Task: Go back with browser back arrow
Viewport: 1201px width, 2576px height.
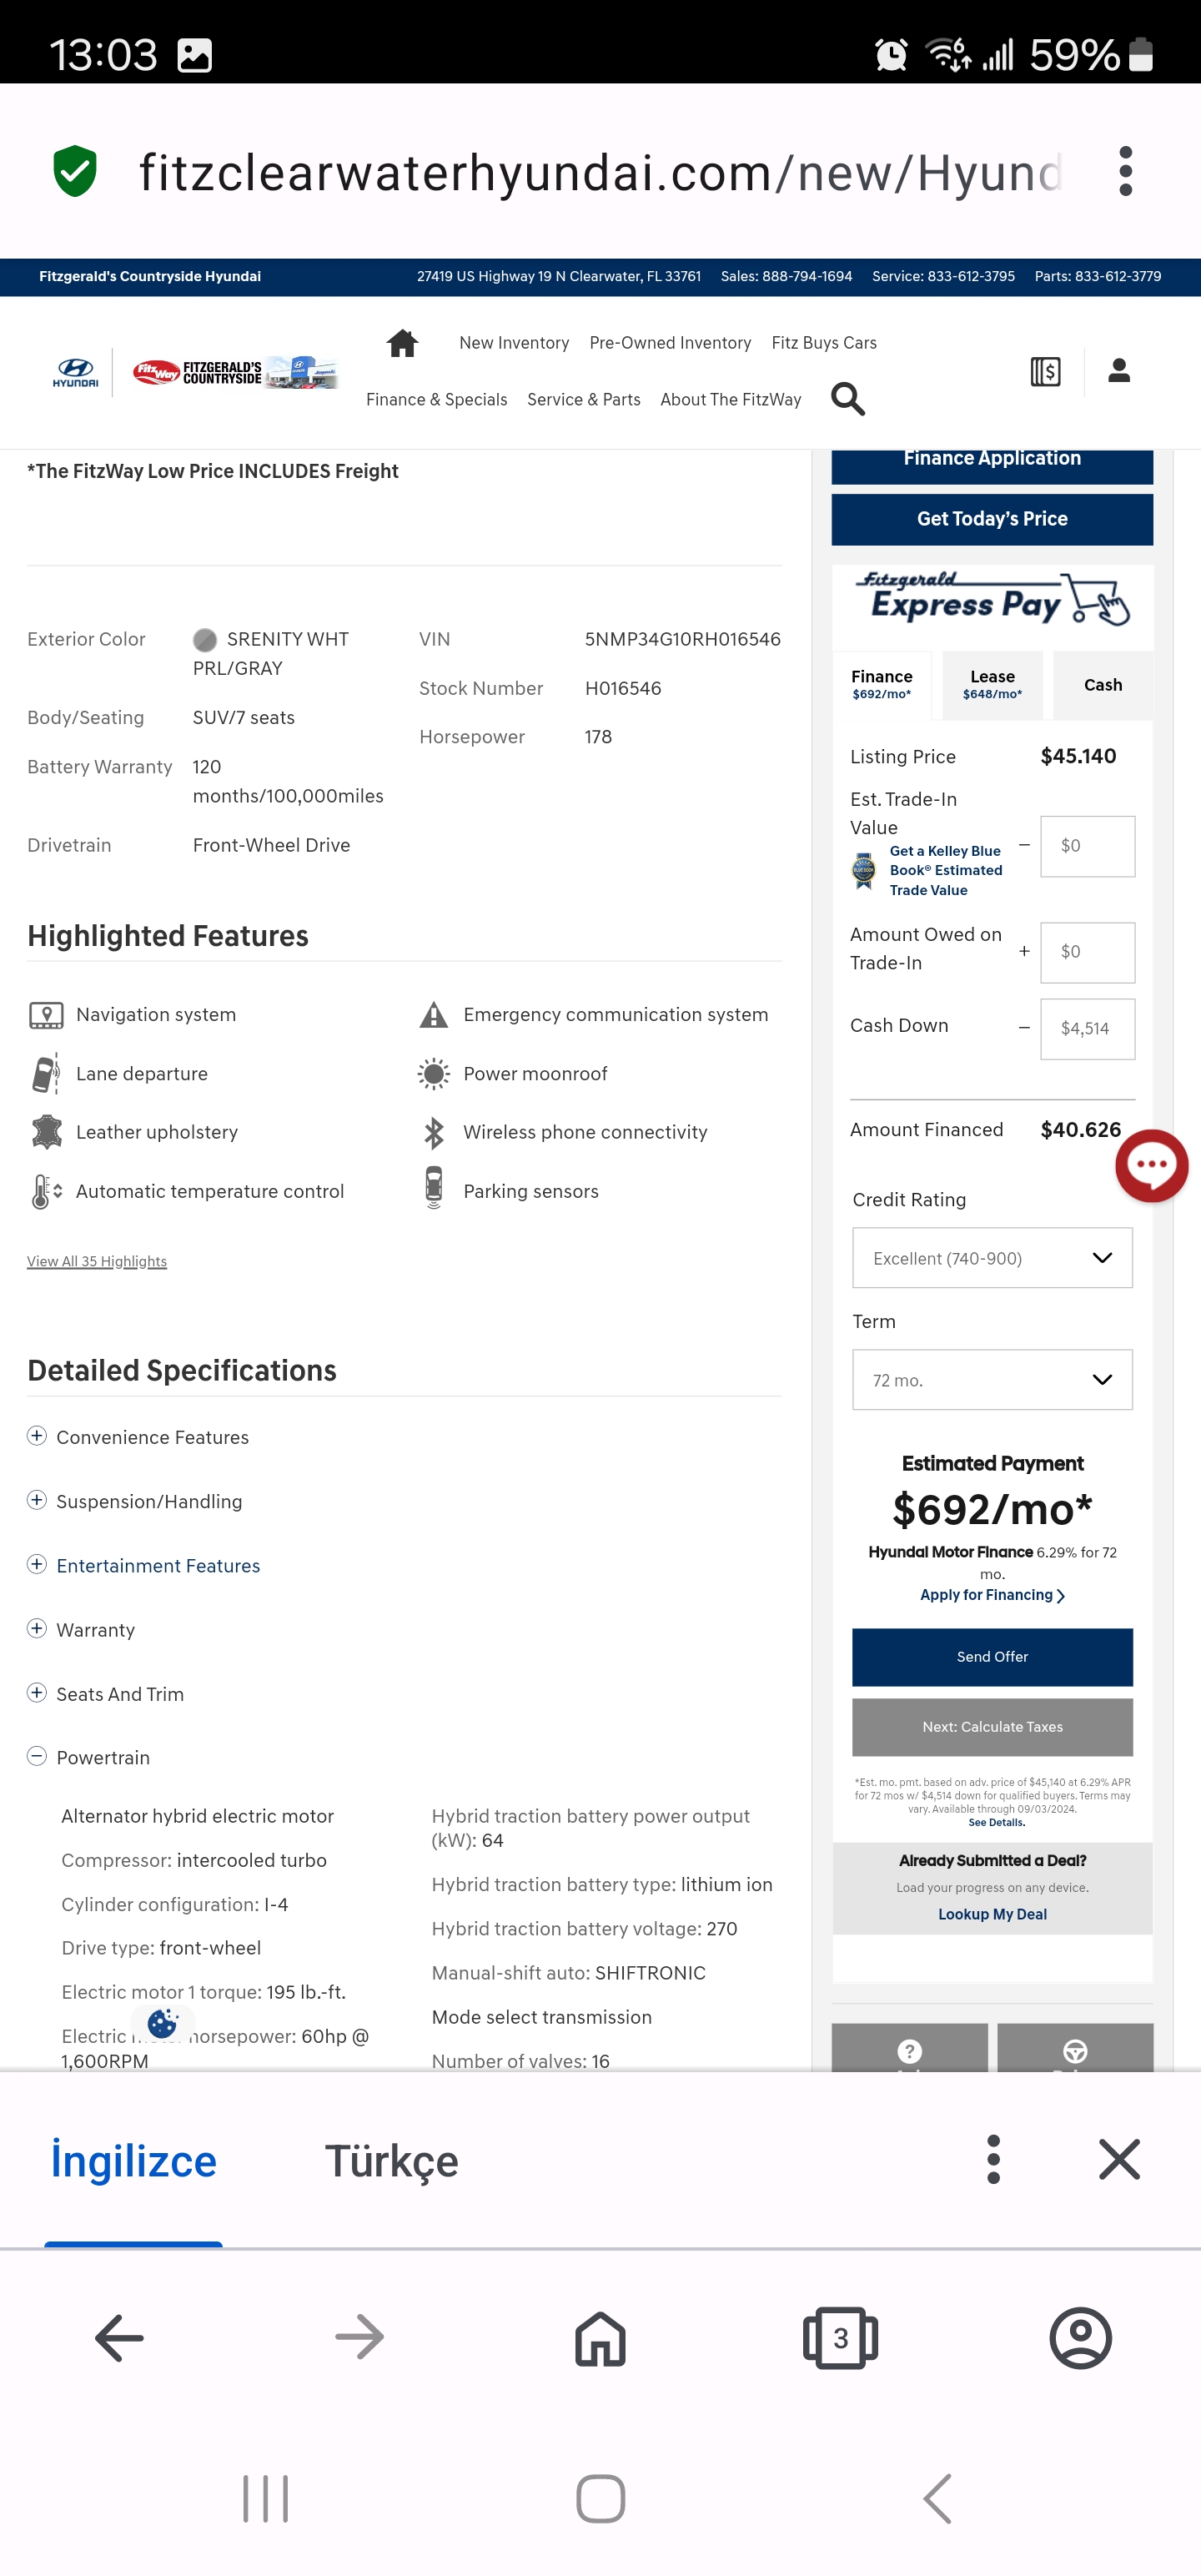Action: tap(119, 2338)
